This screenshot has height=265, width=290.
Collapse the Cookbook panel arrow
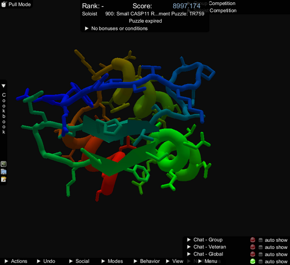3,86
